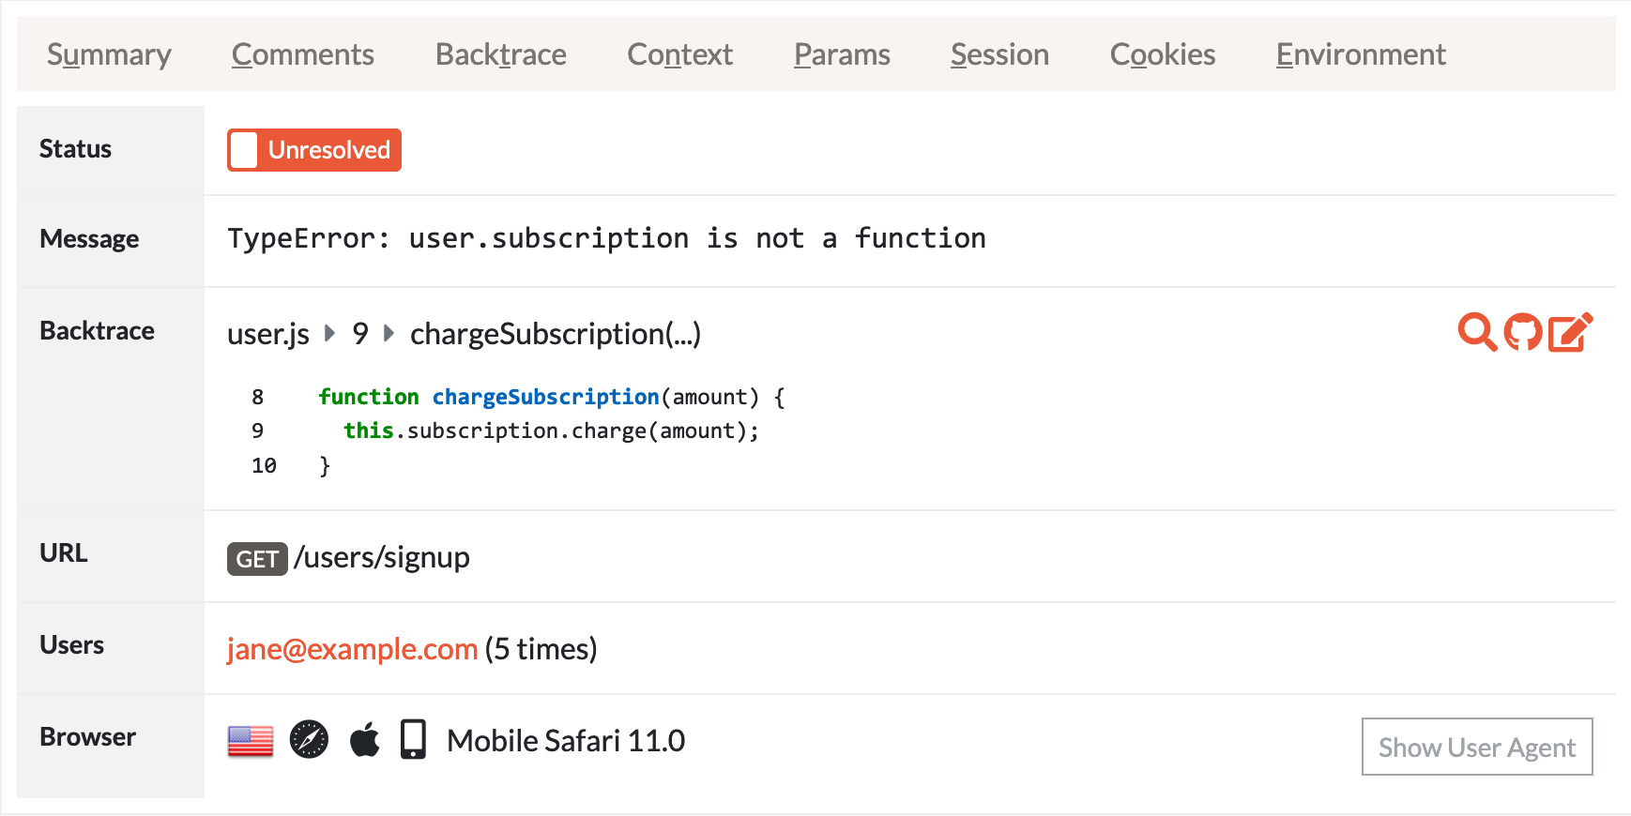Click the edit-in-editor pencil icon
This screenshot has height=816, width=1631.
click(x=1570, y=332)
